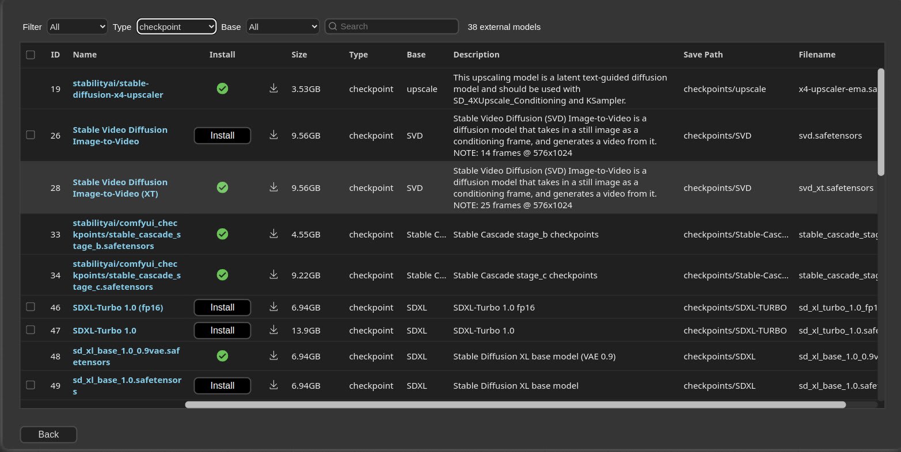Click the download icon for SDXL-Turbo 1.0 (fp16)
The height and width of the screenshot is (452, 901).
273,307
